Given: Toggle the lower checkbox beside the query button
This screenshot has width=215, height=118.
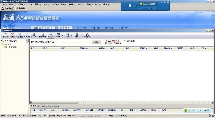Looking at the screenshot, I should click(105, 43).
